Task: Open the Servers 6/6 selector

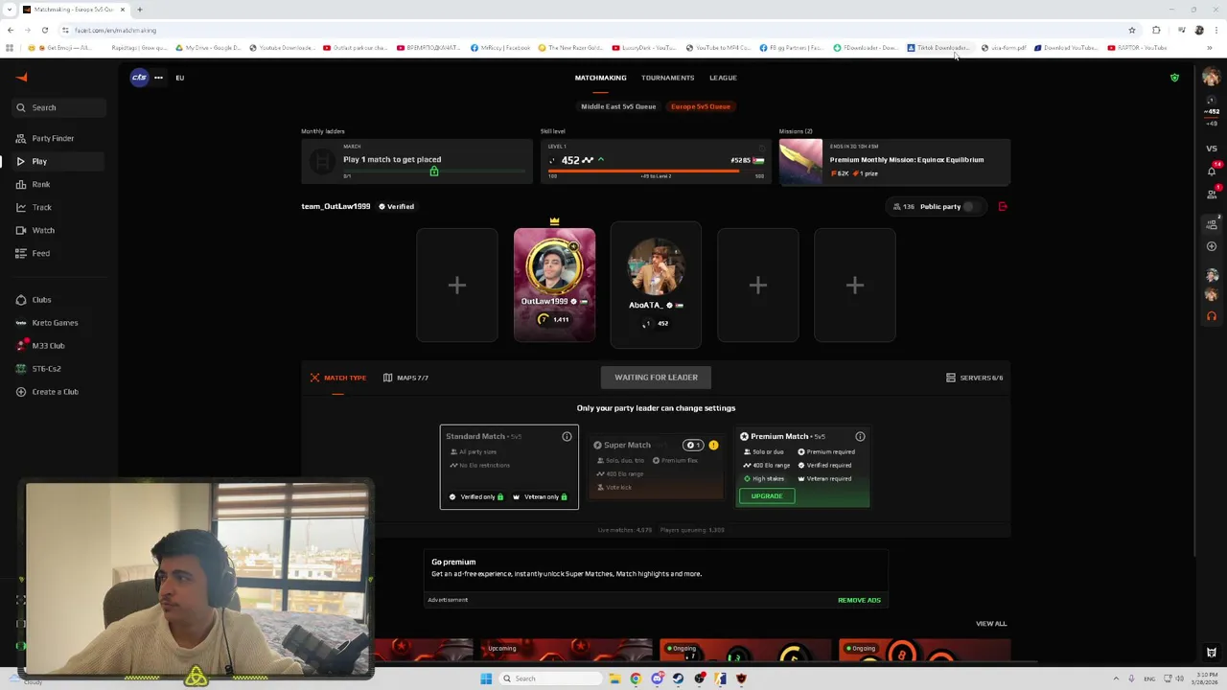Action: click(x=974, y=378)
